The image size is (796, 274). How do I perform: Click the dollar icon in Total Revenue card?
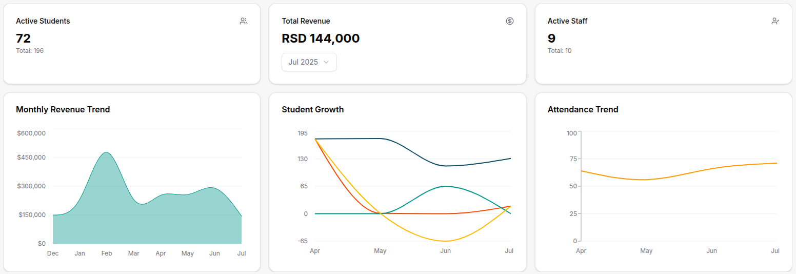click(x=509, y=21)
